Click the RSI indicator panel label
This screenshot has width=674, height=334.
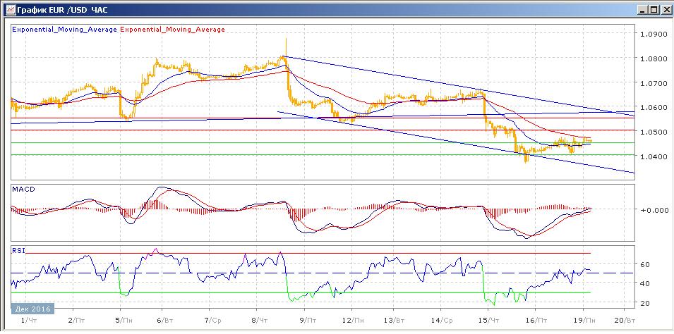click(x=19, y=249)
